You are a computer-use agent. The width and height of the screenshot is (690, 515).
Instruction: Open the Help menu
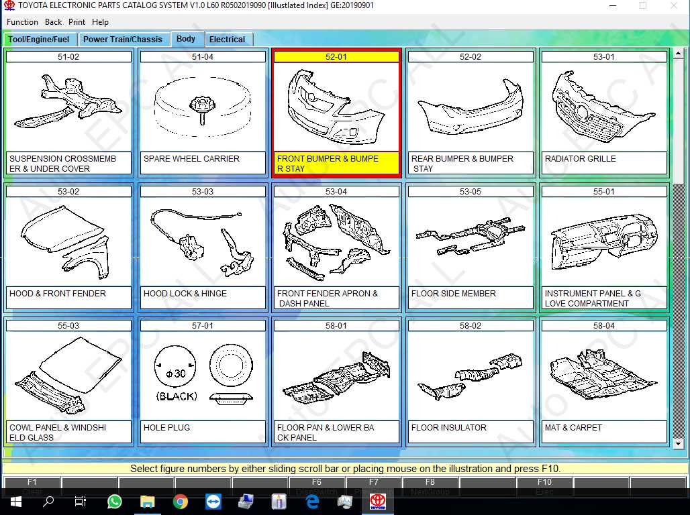click(100, 22)
